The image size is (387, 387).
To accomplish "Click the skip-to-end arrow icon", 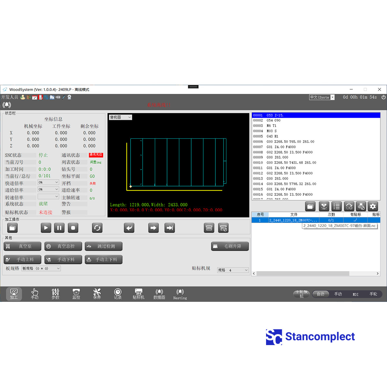I will pyautogui.click(x=170, y=228).
